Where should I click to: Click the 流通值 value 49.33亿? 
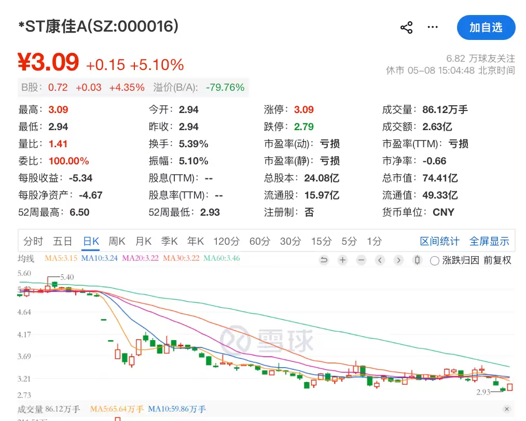[x=440, y=195]
